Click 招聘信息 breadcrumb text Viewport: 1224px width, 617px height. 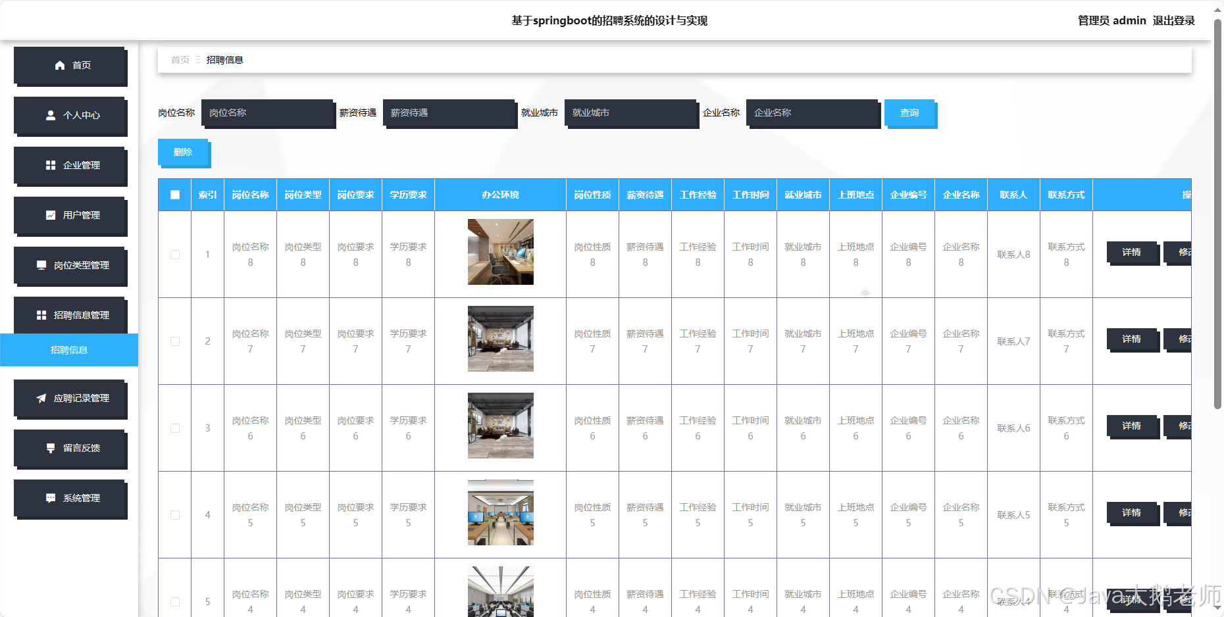click(225, 60)
